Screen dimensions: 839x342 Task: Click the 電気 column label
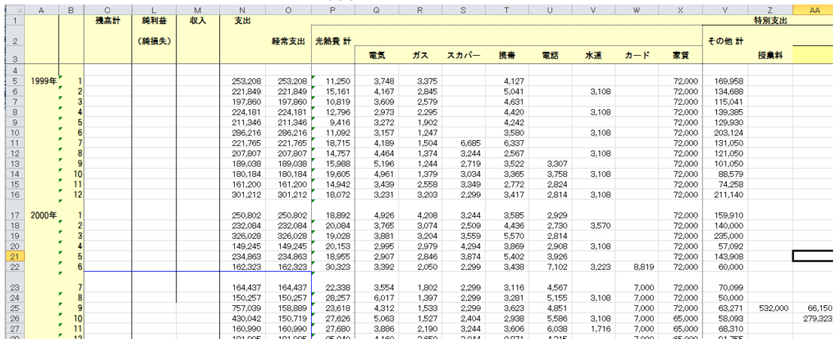(377, 55)
